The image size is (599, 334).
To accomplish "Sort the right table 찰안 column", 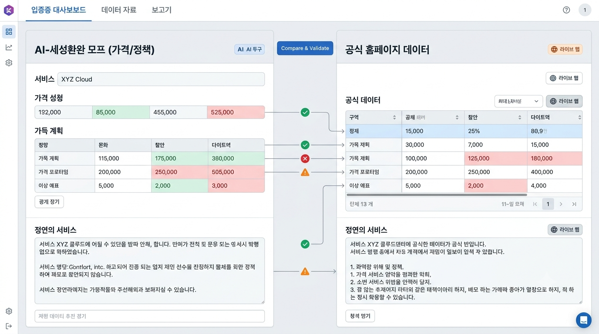I will click(520, 118).
